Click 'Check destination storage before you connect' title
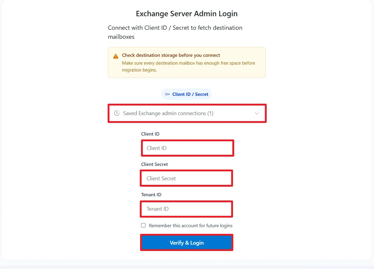Image resolution: width=374 pixels, height=269 pixels. click(171, 55)
